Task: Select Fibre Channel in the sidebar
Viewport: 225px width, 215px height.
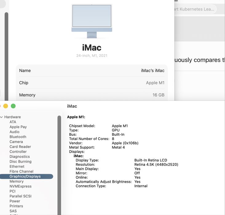Action: pos(22,171)
